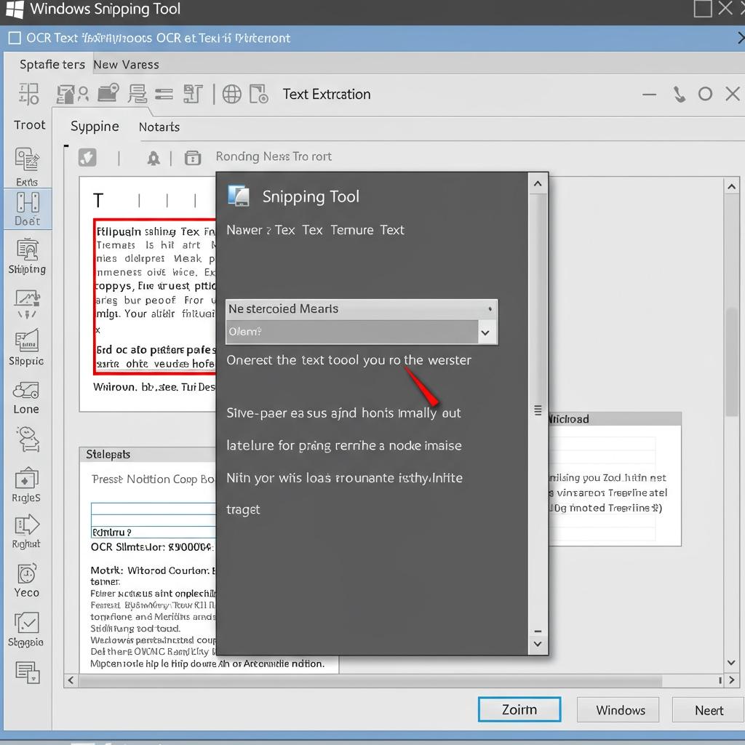The height and width of the screenshot is (745, 745).
Task: Open the Spatafie ters menu
Action: [x=52, y=65]
